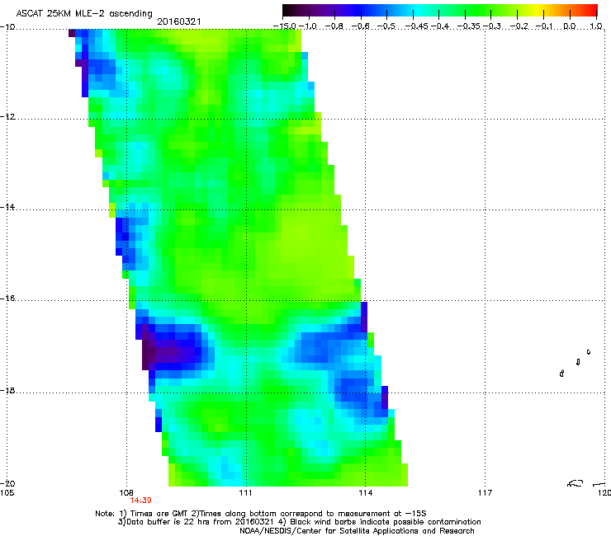Click the -15.0 color bar label
This screenshot has width=611, height=536.
(285, 26)
